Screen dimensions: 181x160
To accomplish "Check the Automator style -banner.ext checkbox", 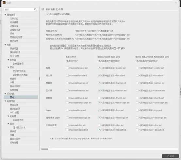I will (137, 83).
